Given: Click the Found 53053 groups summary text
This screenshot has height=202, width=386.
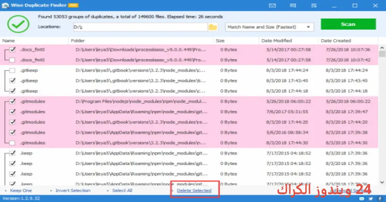Looking at the screenshot, I should [130, 17].
